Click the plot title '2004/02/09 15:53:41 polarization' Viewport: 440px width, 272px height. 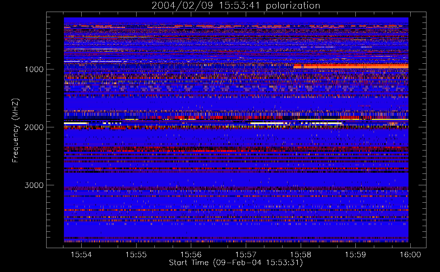pyautogui.click(x=236, y=5)
